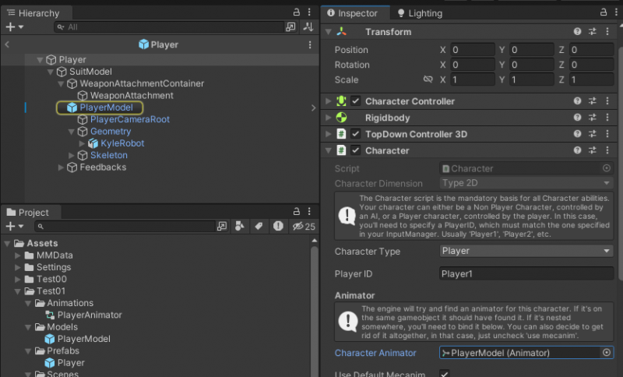The image size is (623, 377).
Task: Toggle the Character script enabled checkbox
Action: point(356,150)
